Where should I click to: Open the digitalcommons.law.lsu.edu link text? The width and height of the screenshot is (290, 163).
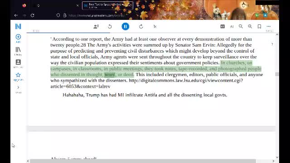point(186,81)
